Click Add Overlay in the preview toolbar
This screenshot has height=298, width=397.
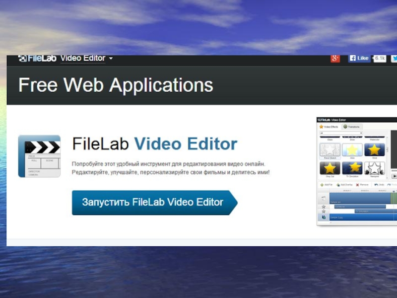tap(344, 185)
